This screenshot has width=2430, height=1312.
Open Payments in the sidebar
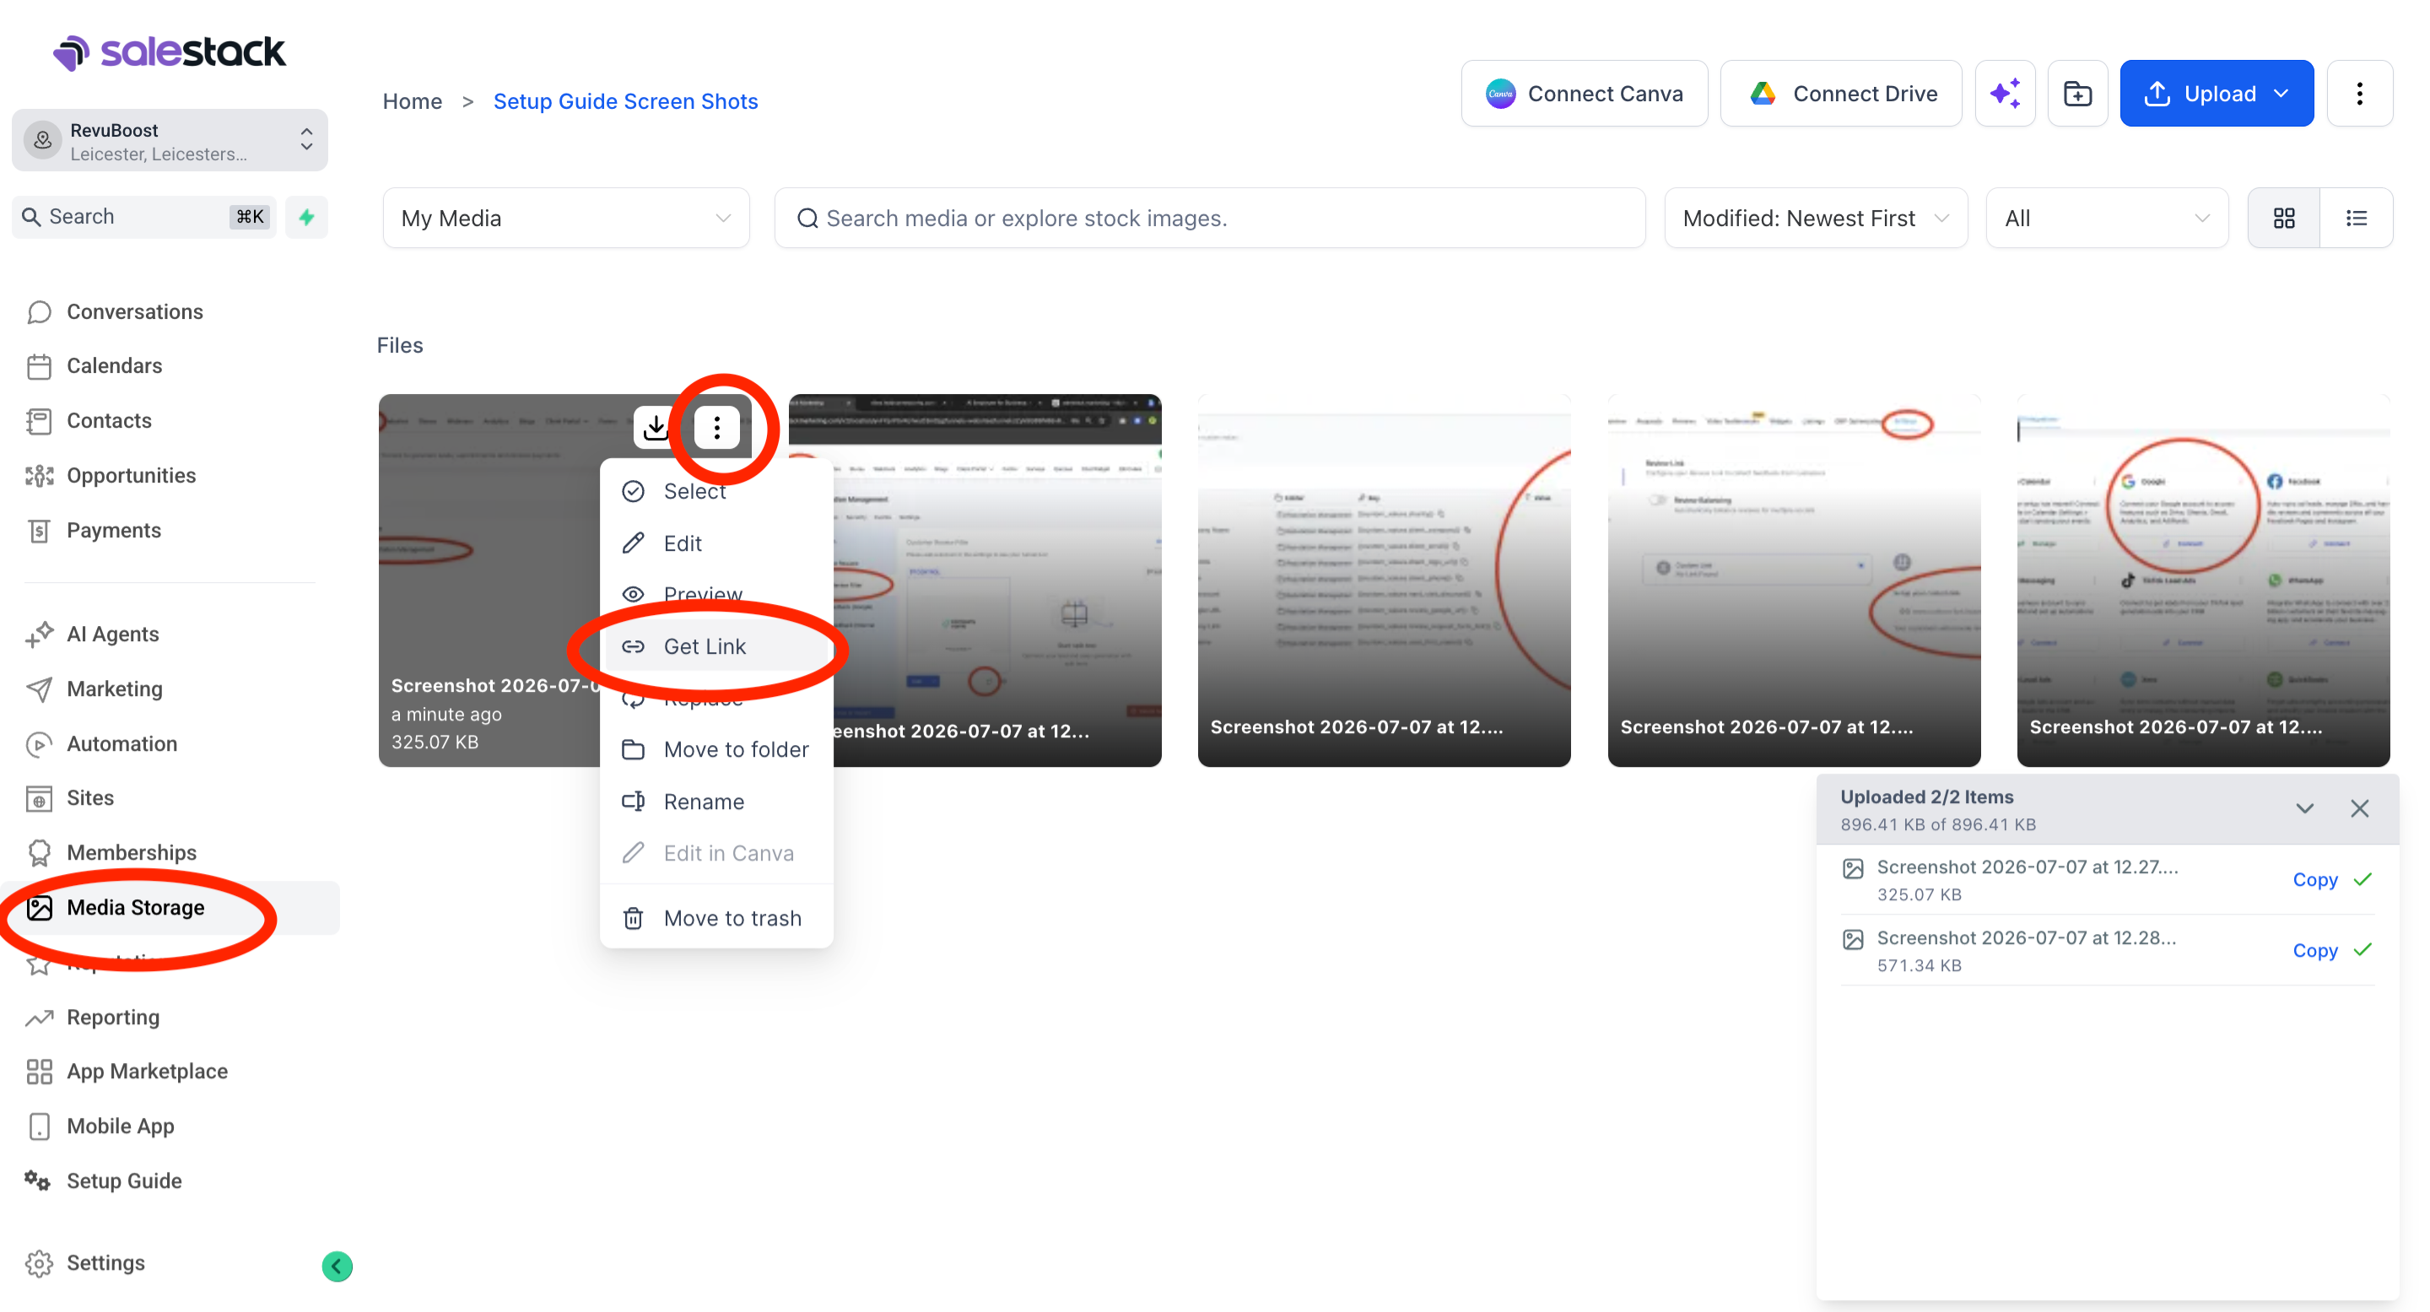tap(113, 529)
